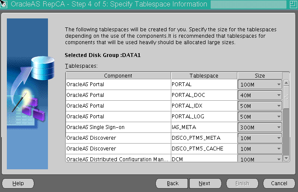The image size is (298, 192).
Task: Click the OracleAS Discoverer cell beside DISCO_PTM5_META
Action: tap(118, 138)
